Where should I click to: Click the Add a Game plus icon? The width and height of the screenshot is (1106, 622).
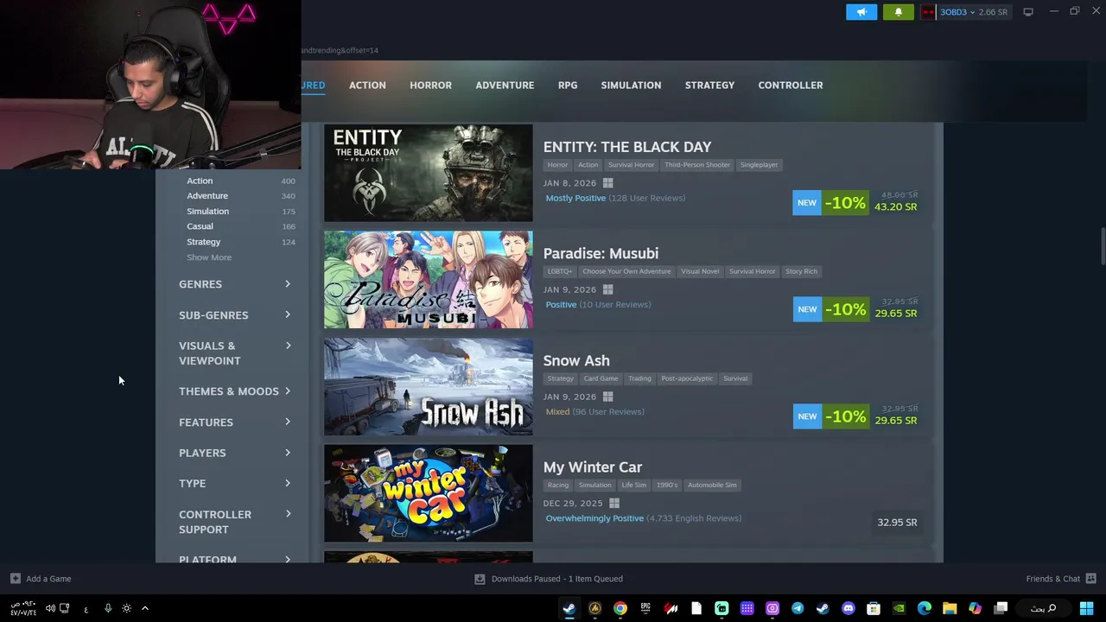click(15, 579)
